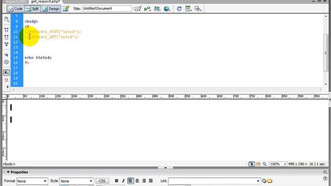Choose the Zoom tool in status bar

(264, 164)
